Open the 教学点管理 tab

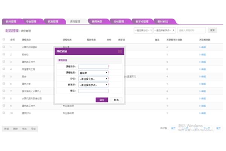pyautogui.click(x=142, y=22)
